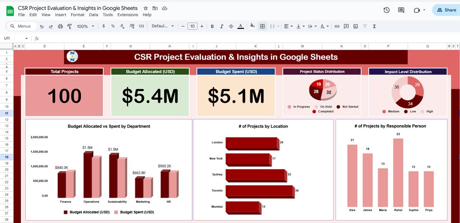Screen dimensions: 460x223
Task: Open the insert chart icon
Action: 355,26
